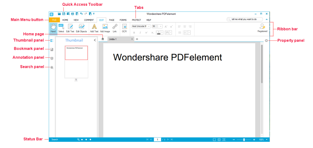This screenshot has width=313, height=148.
Task: Expand the character spacing dropdown
Action: click(x=171, y=33)
